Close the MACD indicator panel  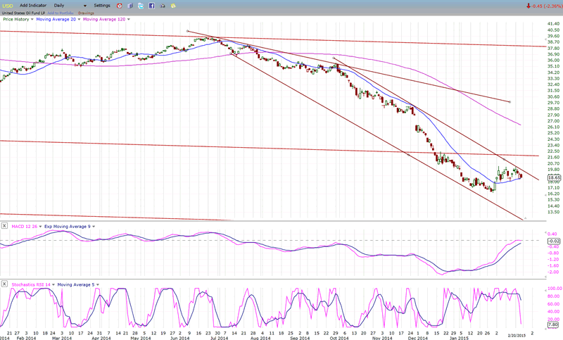(x=4, y=225)
